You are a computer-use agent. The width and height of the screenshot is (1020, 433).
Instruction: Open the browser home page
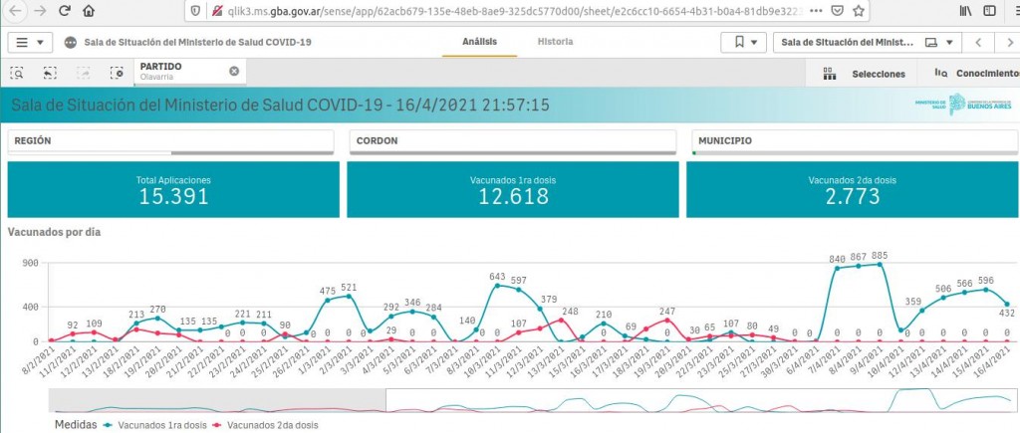pos(89,11)
